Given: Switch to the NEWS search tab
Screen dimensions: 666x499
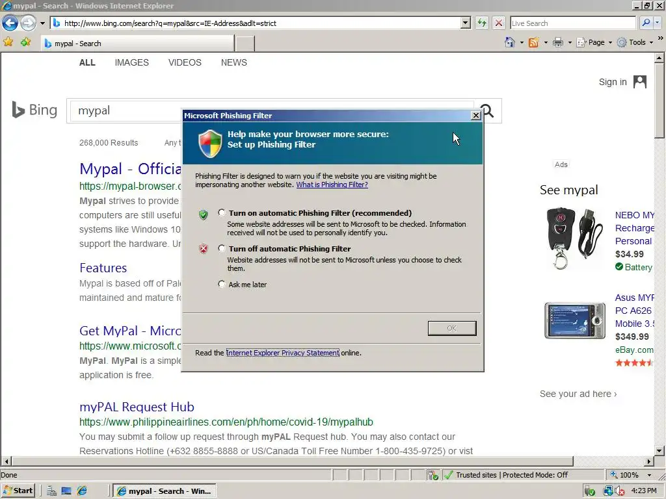Looking at the screenshot, I should coord(233,62).
